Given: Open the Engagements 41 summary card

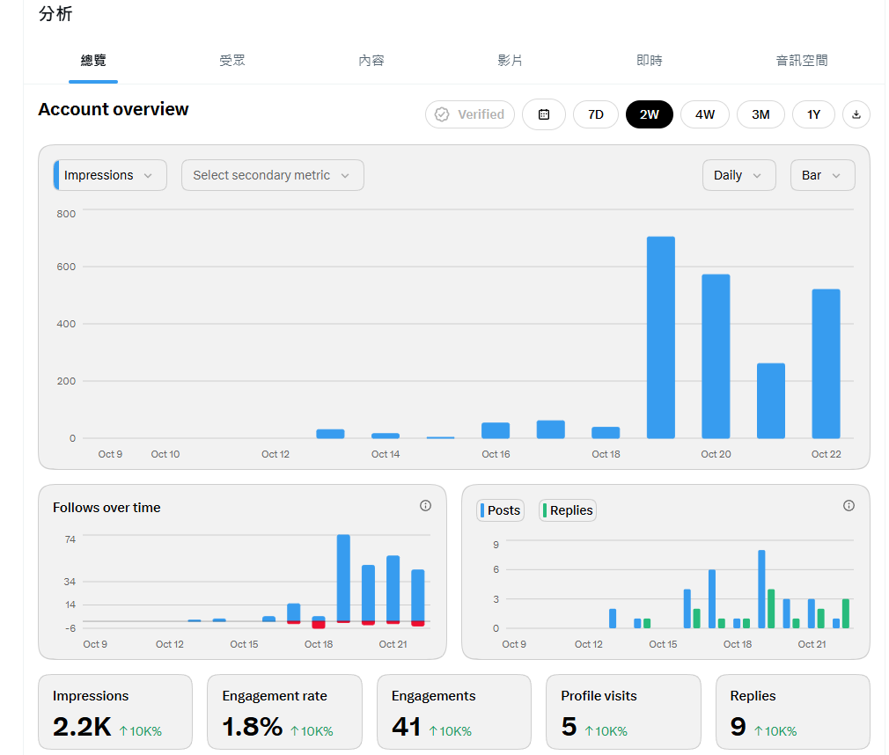Looking at the screenshot, I should 454,712.
